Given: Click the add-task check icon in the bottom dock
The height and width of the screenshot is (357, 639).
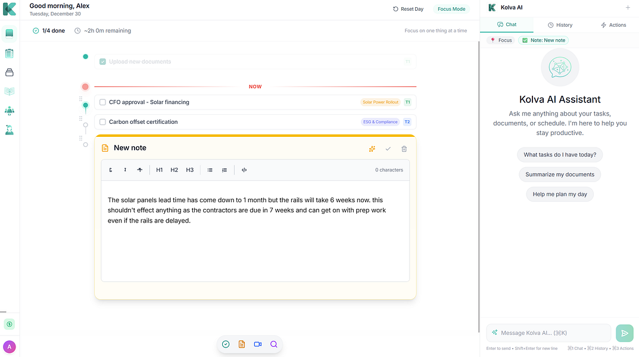Looking at the screenshot, I should (226, 345).
